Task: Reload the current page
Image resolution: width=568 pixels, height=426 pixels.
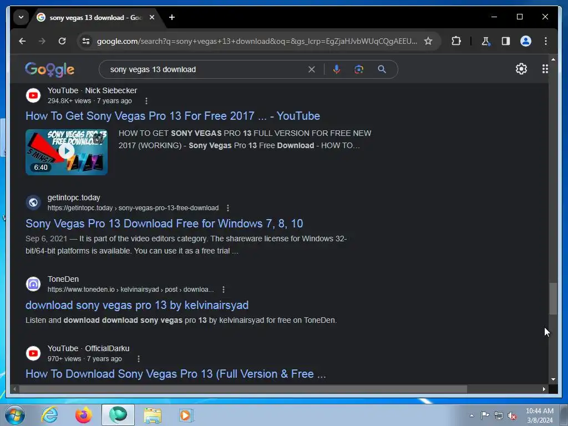Action: 62,41
